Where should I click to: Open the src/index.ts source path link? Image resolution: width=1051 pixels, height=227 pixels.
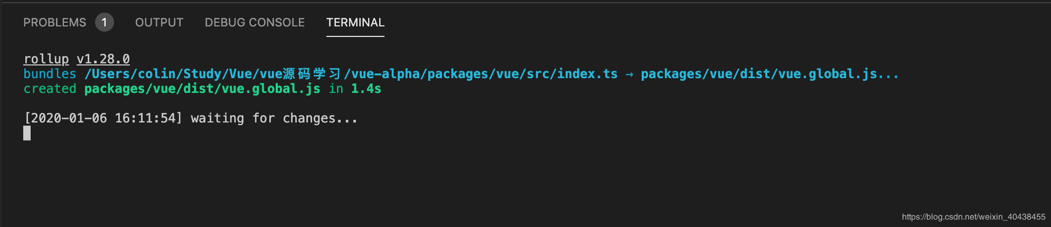tap(351, 74)
